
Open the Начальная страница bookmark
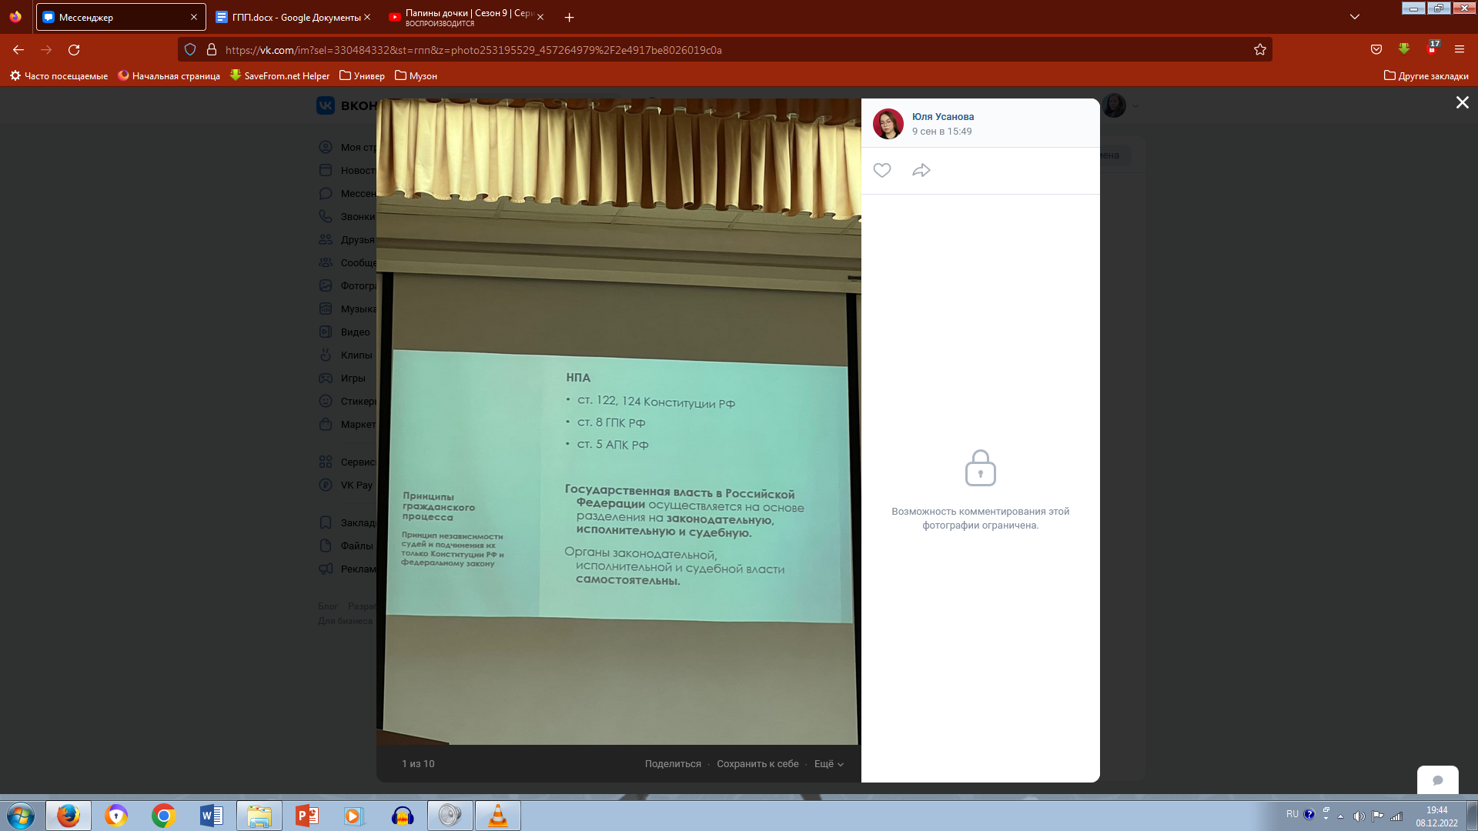click(169, 76)
